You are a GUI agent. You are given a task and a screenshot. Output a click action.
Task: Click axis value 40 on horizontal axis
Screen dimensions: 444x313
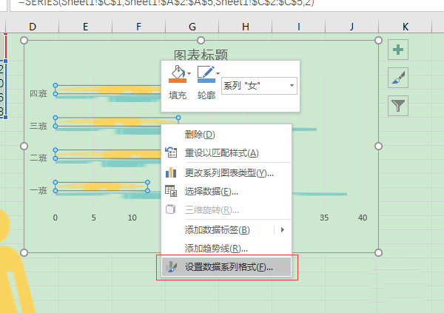click(x=363, y=218)
